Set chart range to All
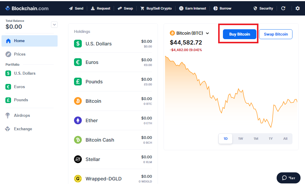The width and height of the screenshot is (305, 187). (x=285, y=139)
